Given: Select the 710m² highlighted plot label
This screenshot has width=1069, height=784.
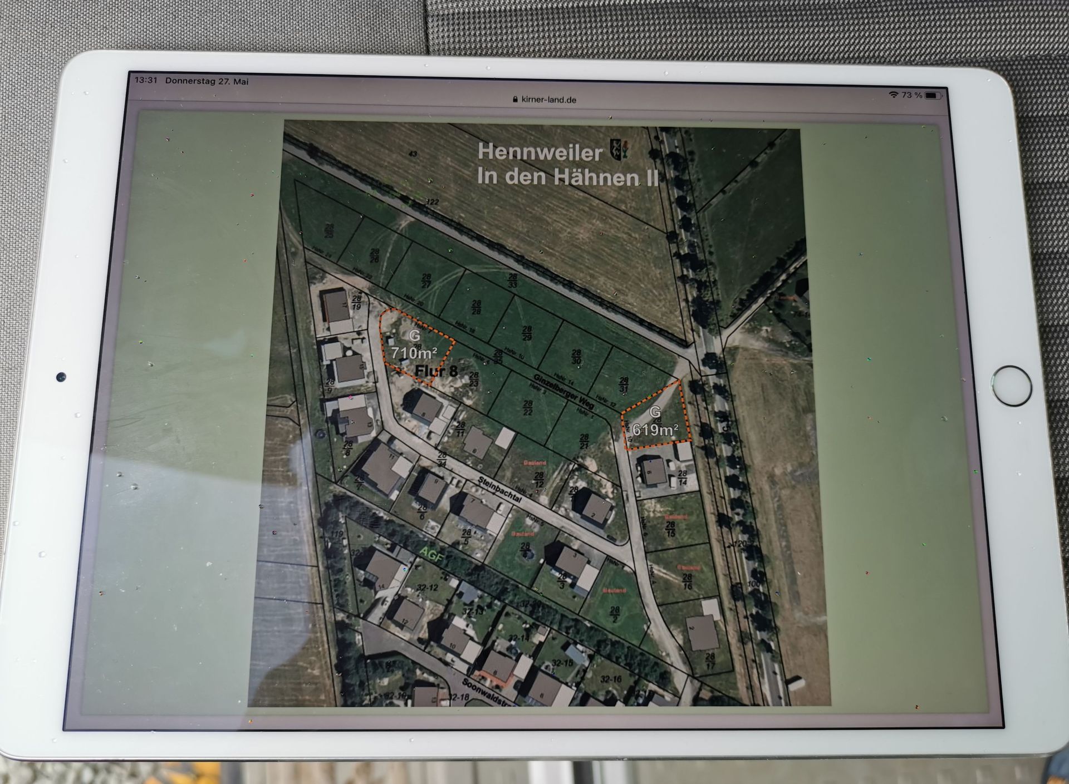Looking at the screenshot, I should (x=414, y=353).
